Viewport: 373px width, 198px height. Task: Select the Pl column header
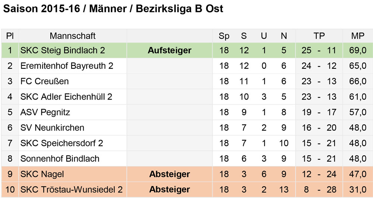10,36
